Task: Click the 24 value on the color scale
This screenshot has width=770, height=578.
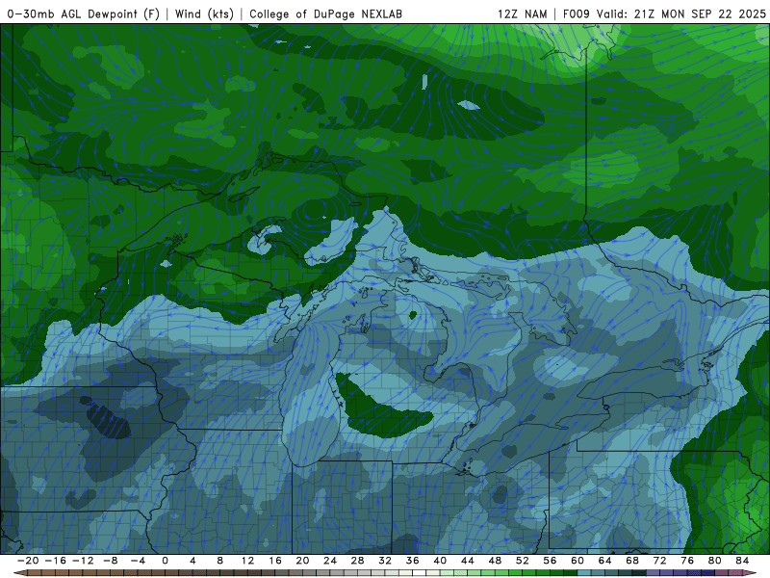Action: point(330,561)
